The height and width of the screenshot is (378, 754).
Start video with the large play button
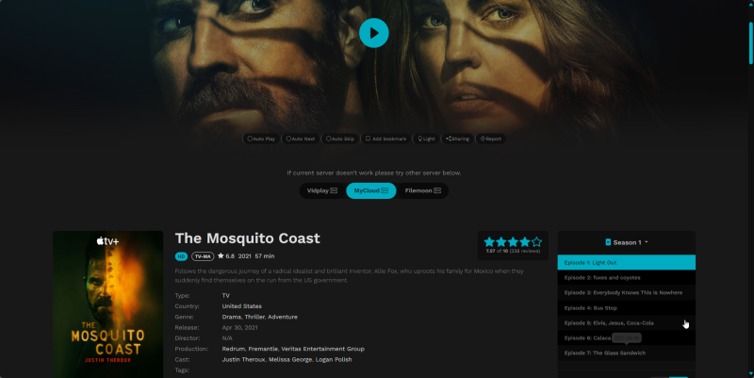tap(373, 33)
